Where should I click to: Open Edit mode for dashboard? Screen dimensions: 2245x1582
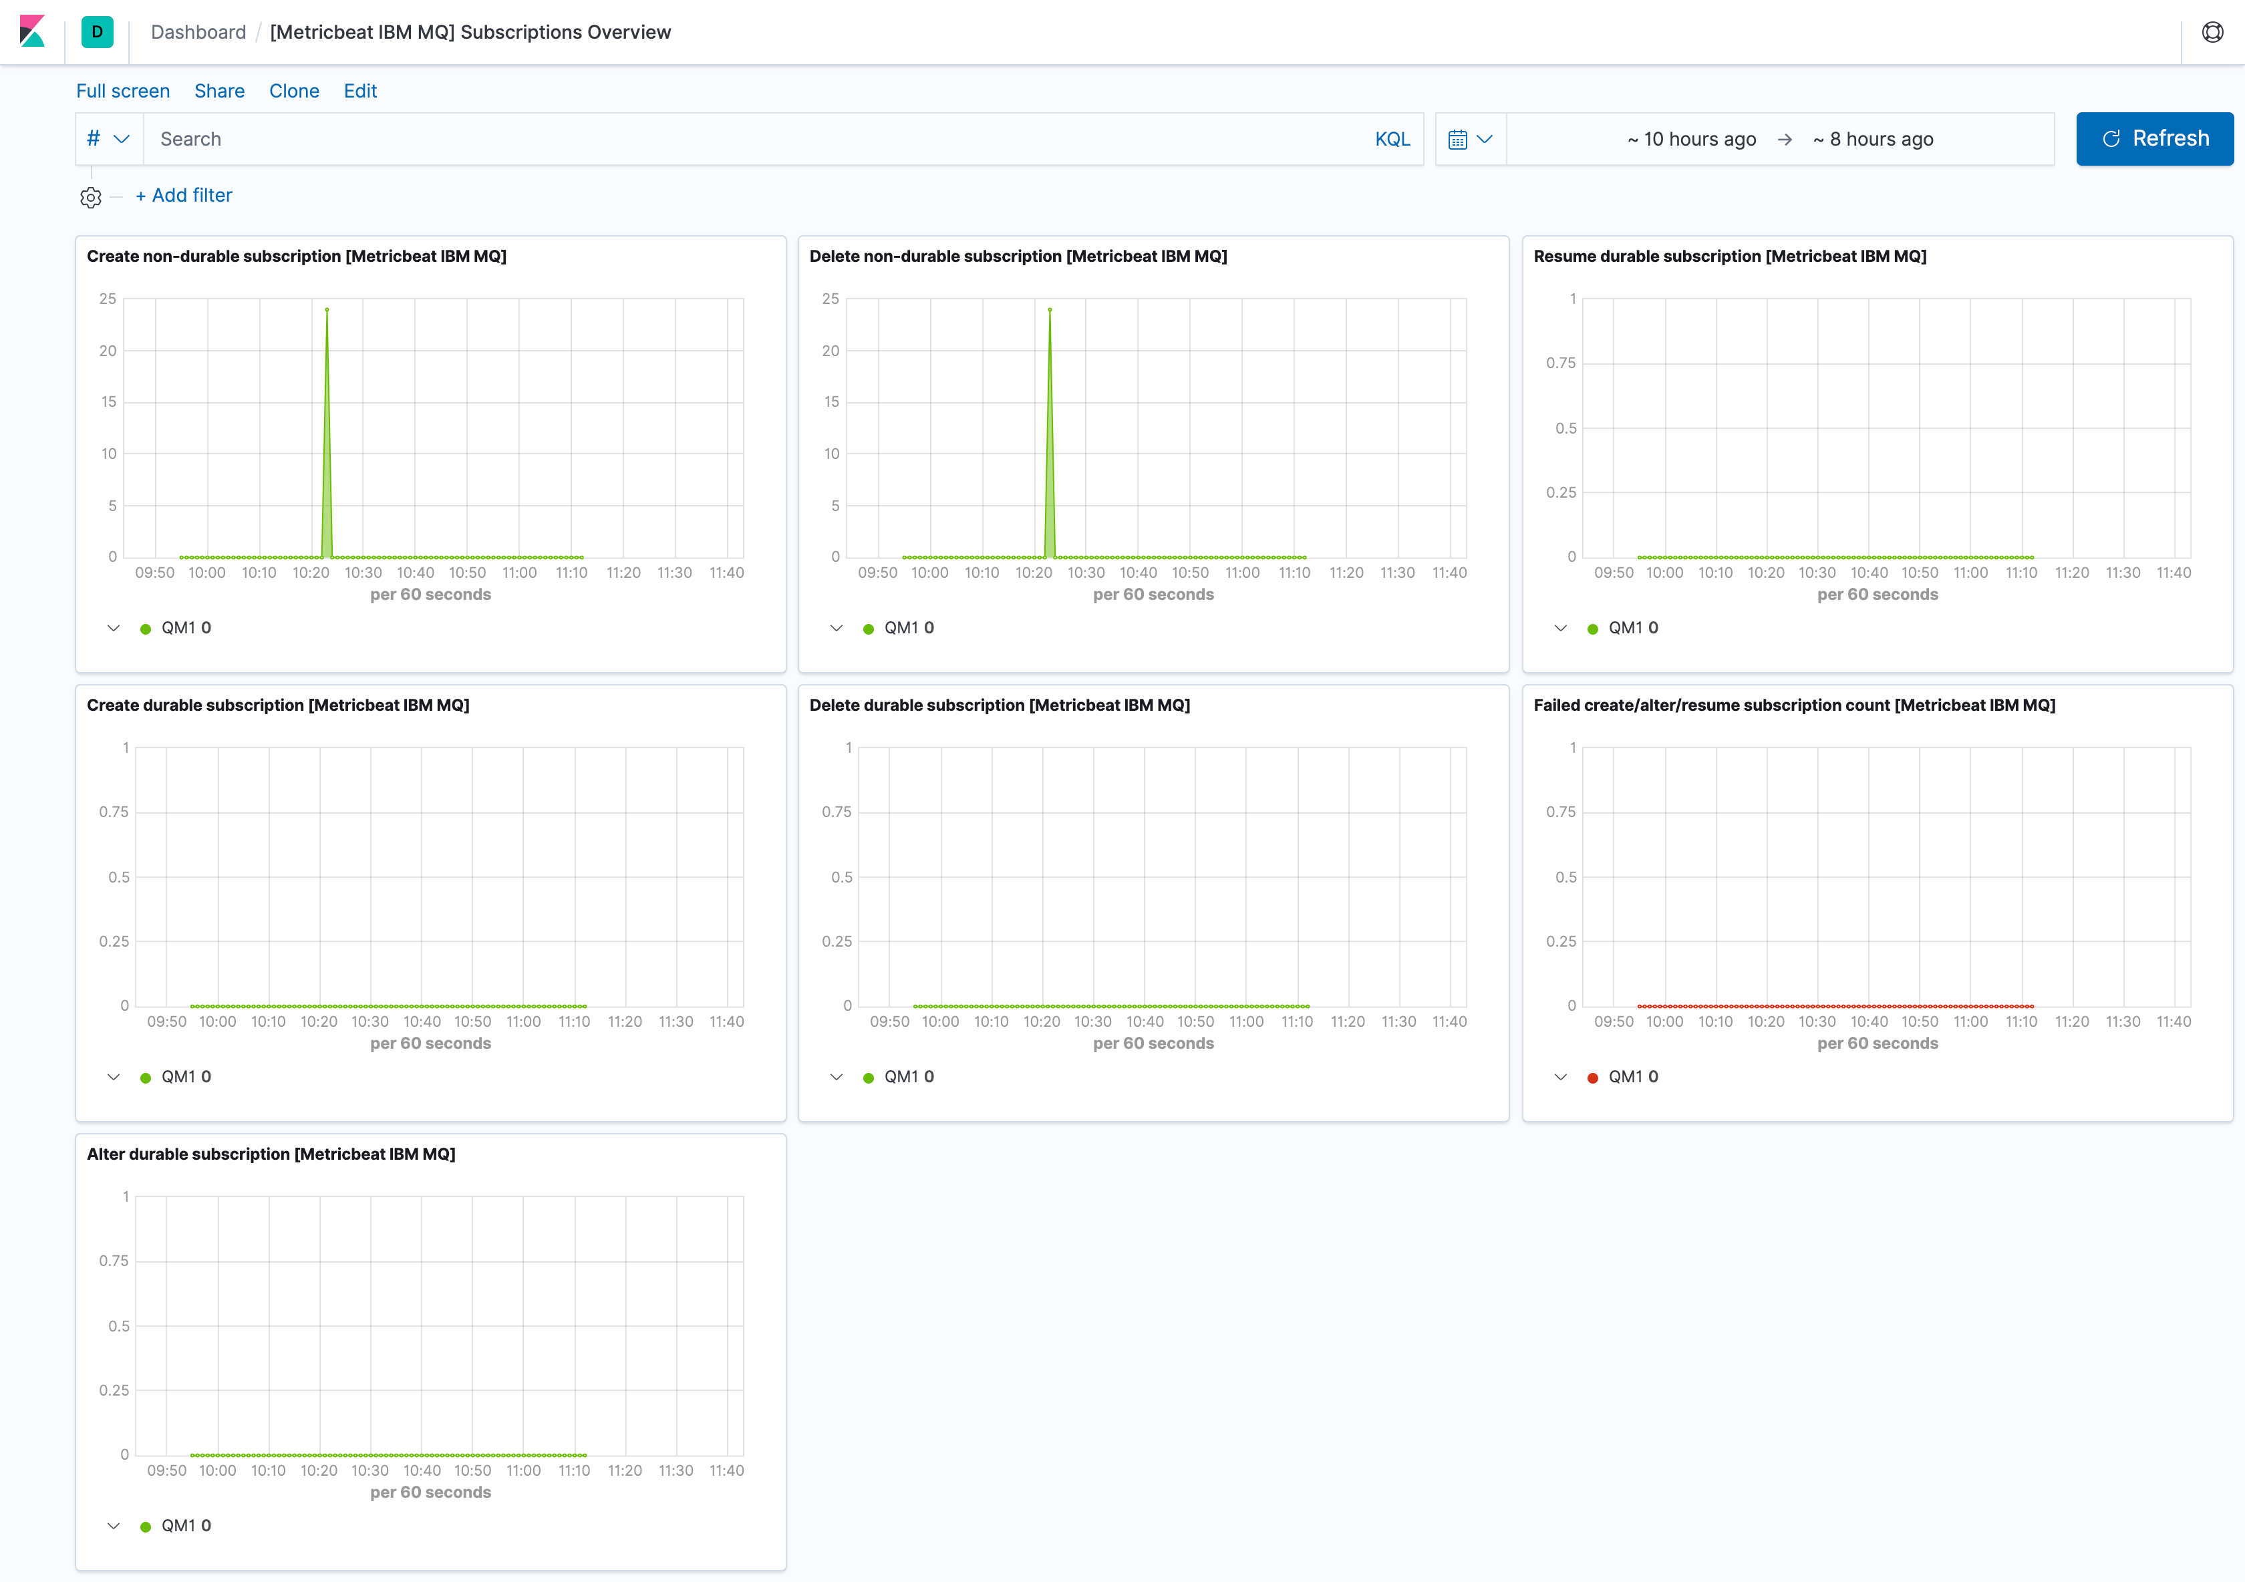tap(360, 91)
